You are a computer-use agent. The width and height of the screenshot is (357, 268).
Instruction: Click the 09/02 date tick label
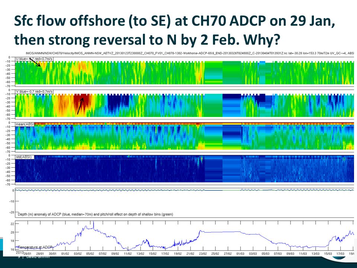coord(115,253)
